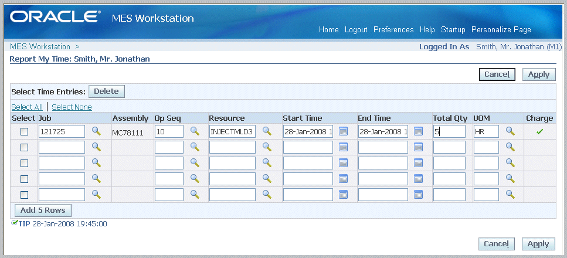The height and width of the screenshot is (258, 567).
Task: Open End Time calendar in second table row
Action: (419, 147)
